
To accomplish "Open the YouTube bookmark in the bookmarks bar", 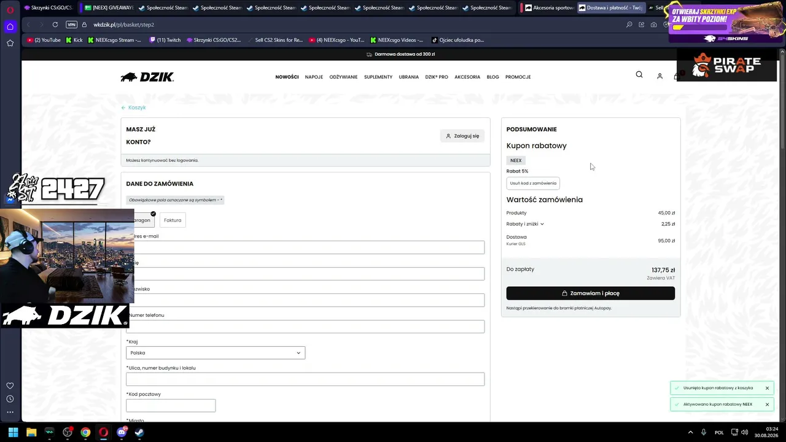I will 44,40.
